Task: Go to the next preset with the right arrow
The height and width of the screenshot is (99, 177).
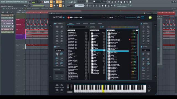Action: [110, 18]
